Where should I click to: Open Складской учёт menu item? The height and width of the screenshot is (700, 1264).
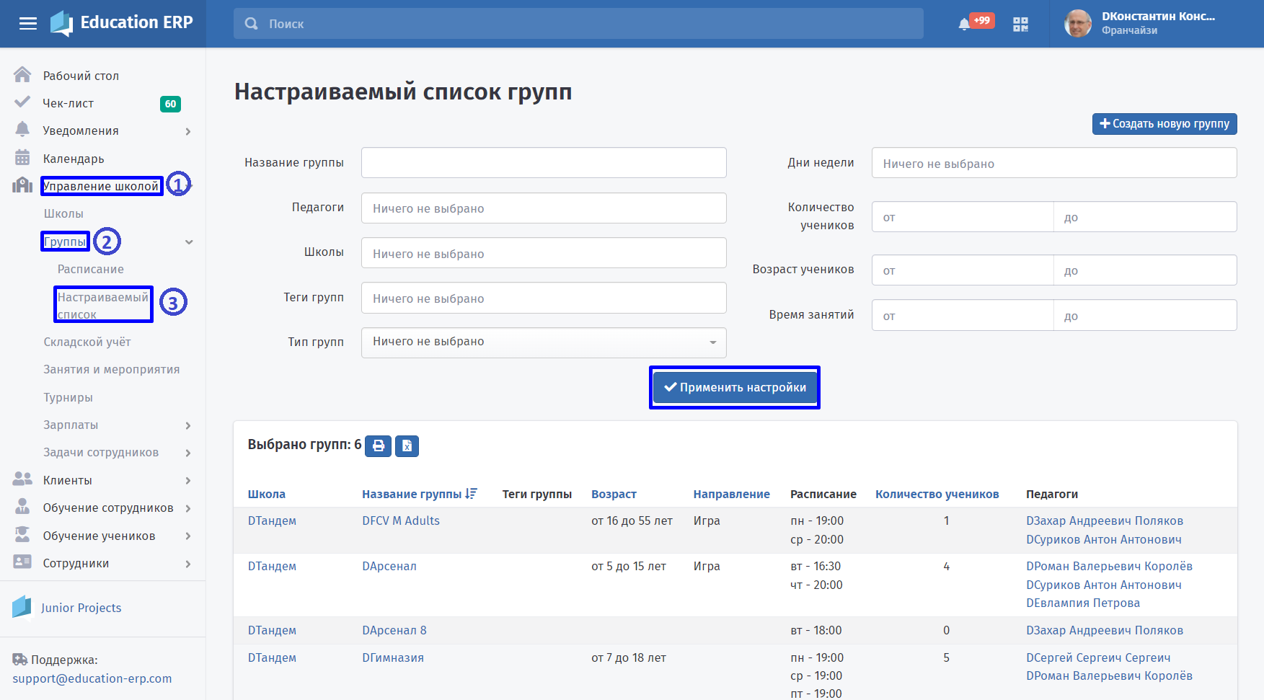click(x=87, y=342)
